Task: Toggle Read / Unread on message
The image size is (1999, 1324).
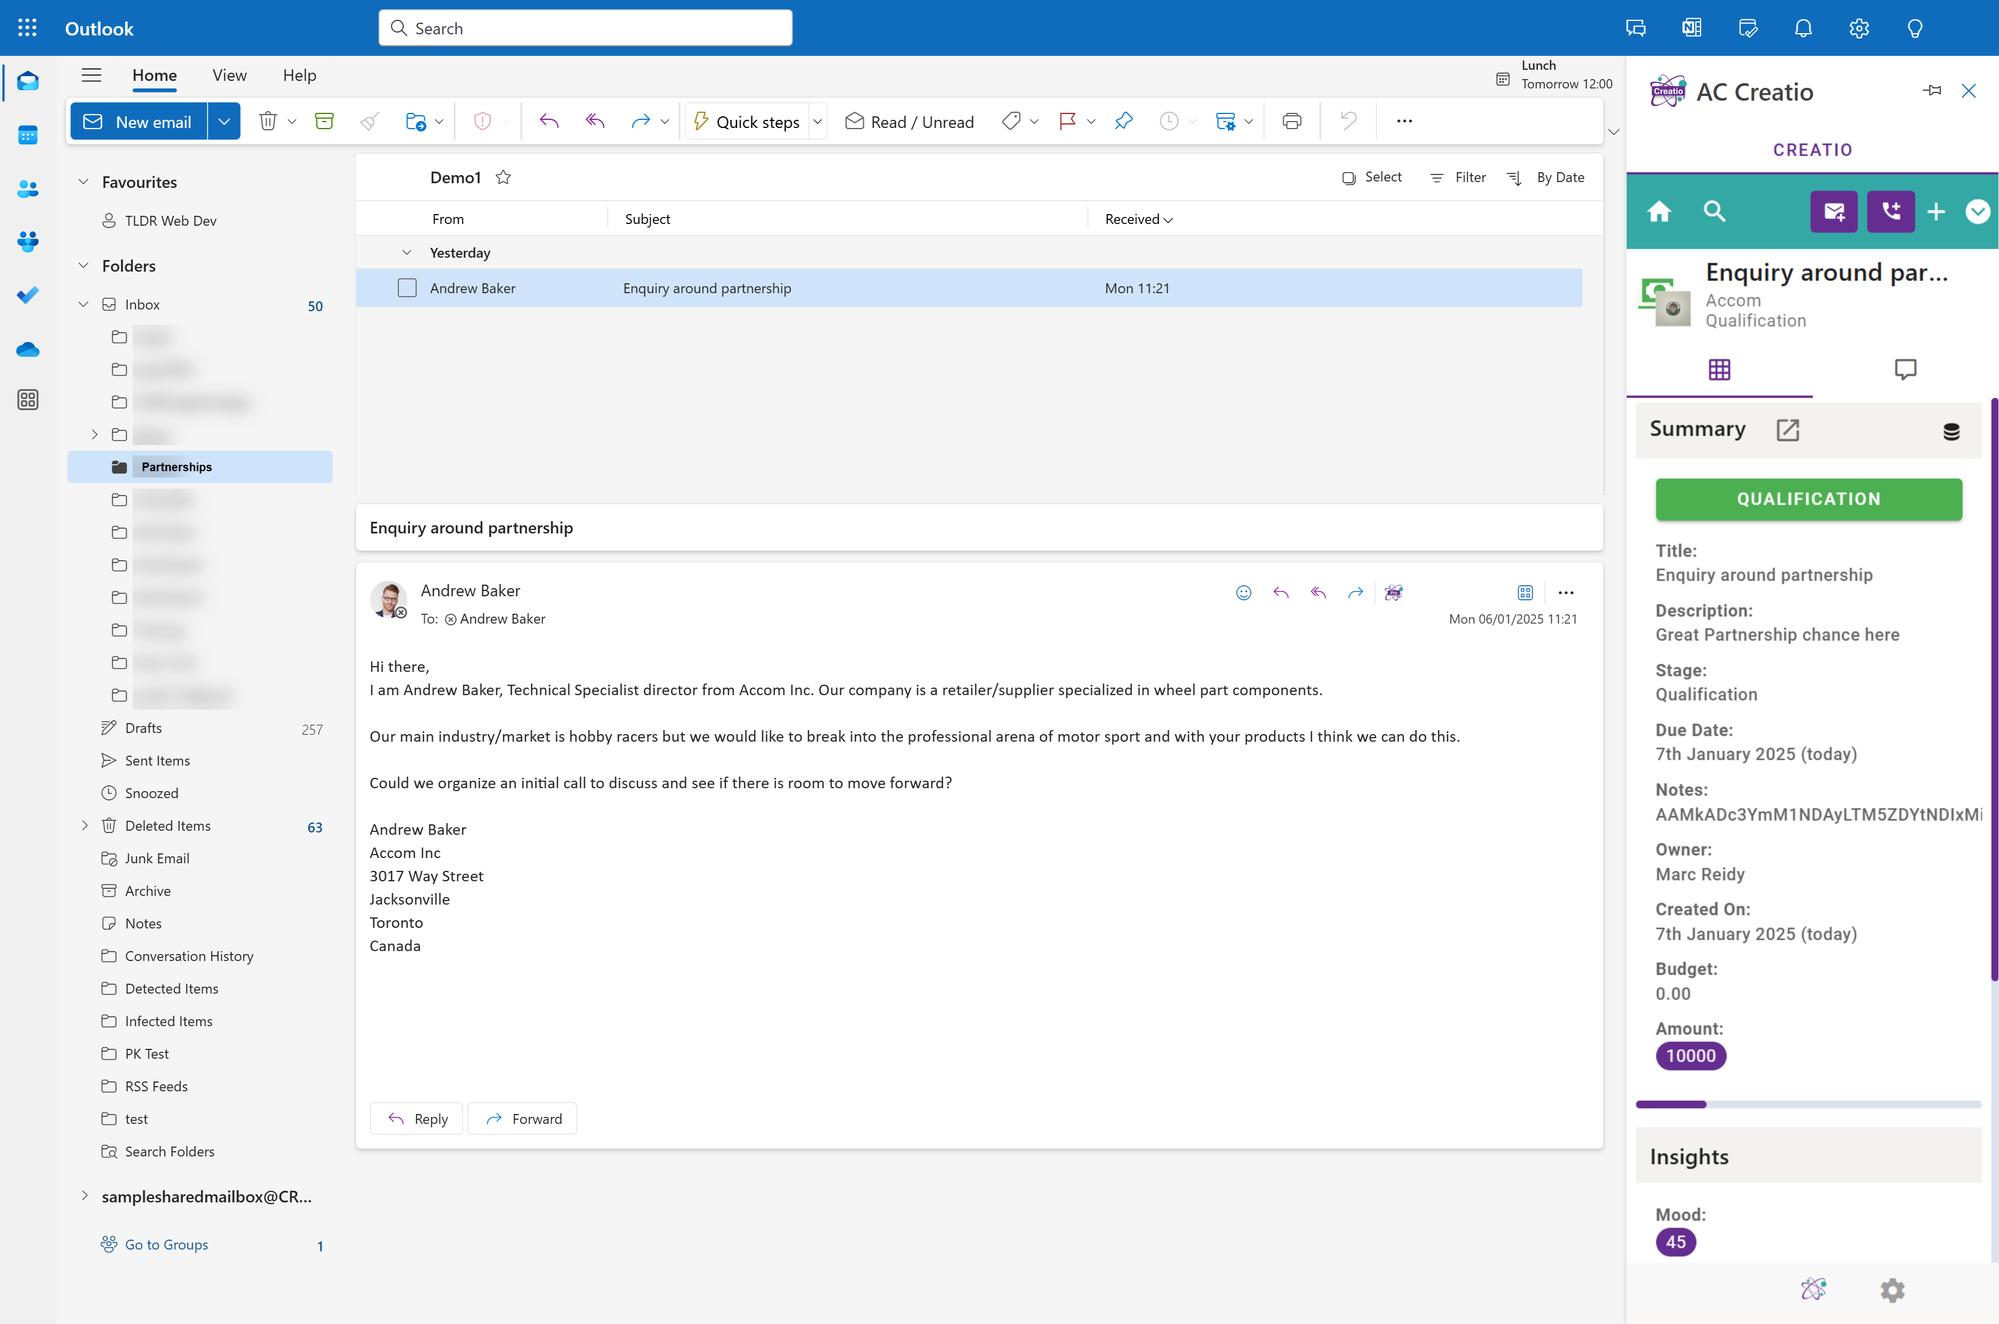Action: point(909,122)
